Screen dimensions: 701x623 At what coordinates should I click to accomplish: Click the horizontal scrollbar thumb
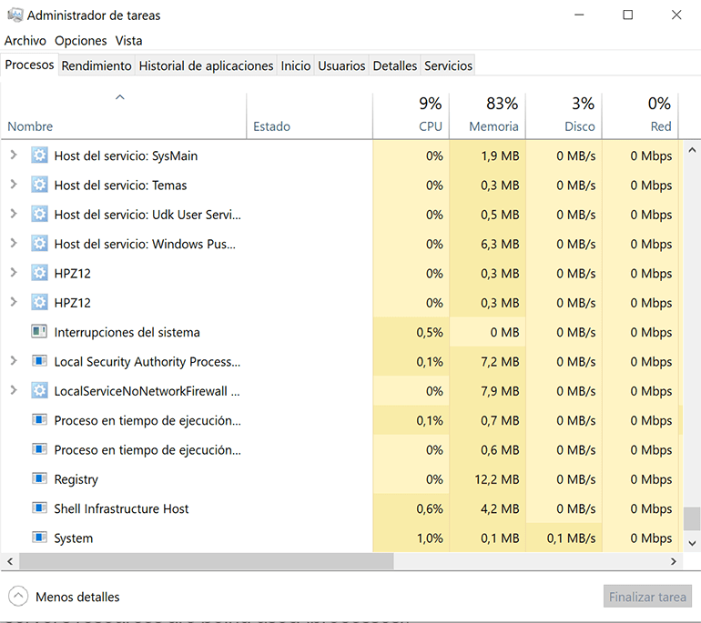(200, 562)
